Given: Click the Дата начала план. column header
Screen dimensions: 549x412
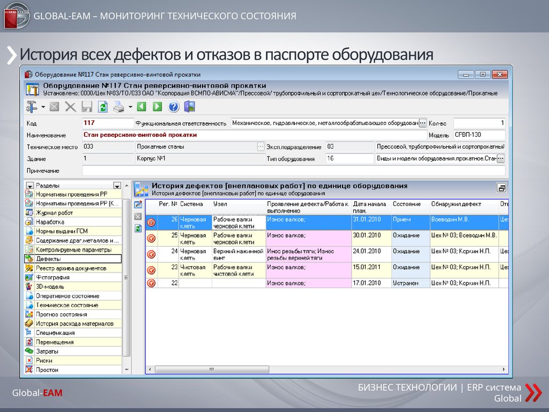Looking at the screenshot, I should (x=372, y=207).
